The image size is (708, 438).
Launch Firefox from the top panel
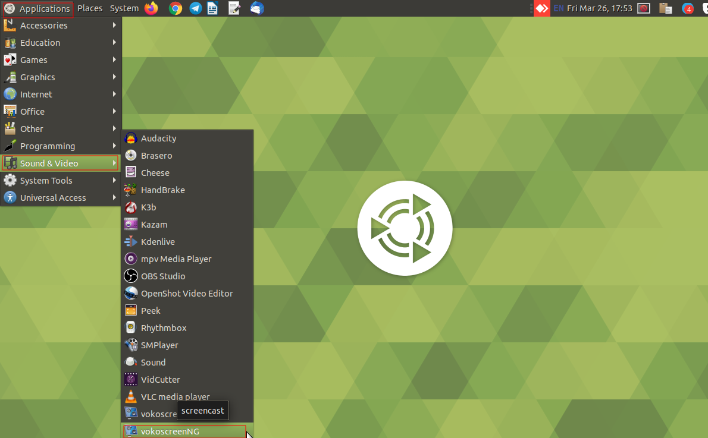[x=151, y=8]
